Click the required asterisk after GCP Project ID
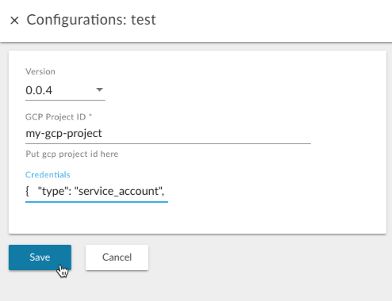This screenshot has height=301, width=392. pos(90,116)
